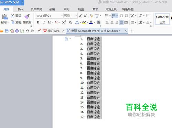Activate the Format Painter brush
The width and height of the screenshot is (172, 128).
pos(27,16)
